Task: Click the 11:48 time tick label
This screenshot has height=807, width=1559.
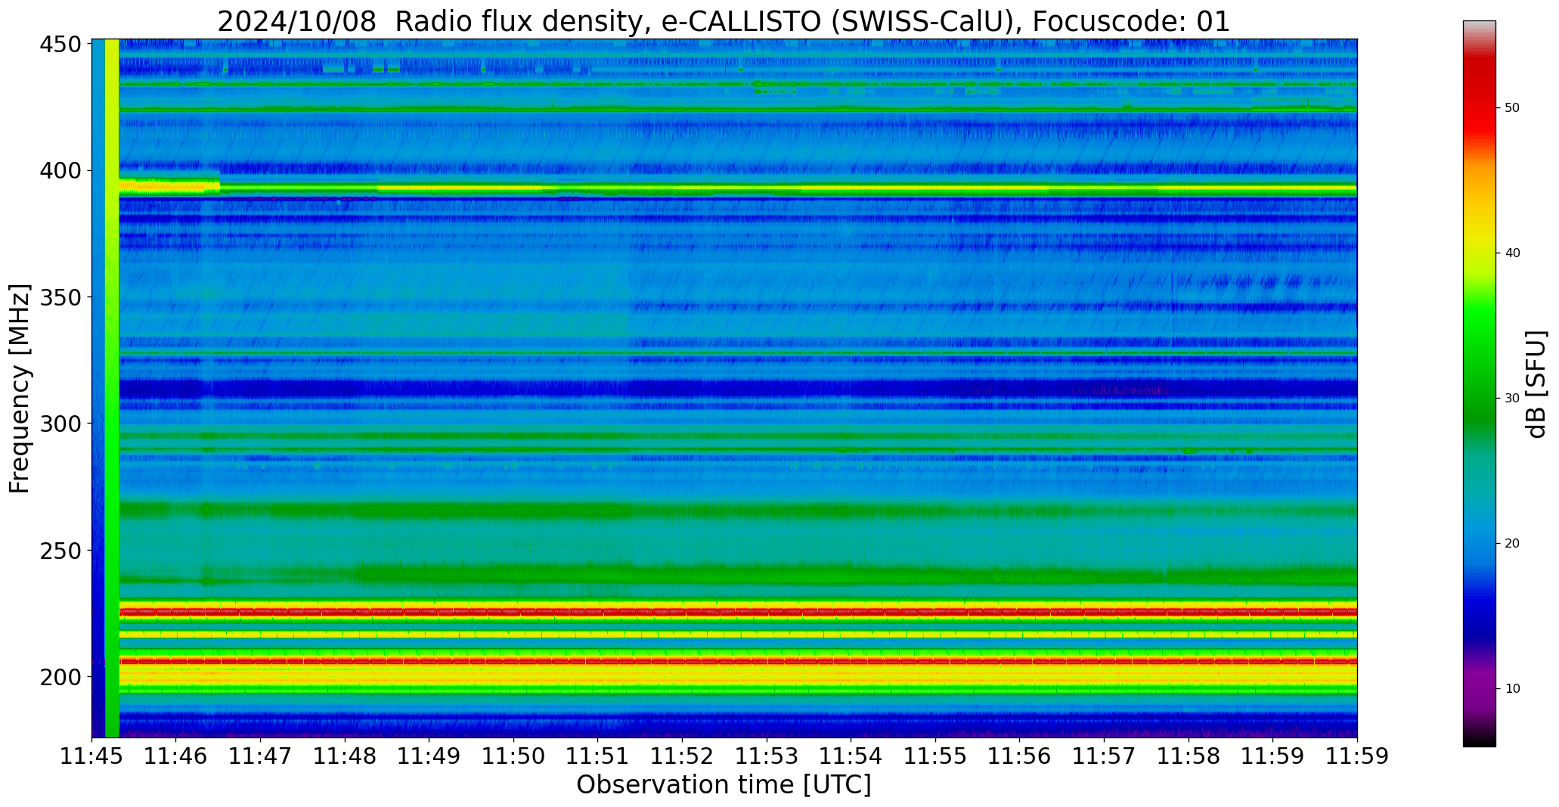Action: pyautogui.click(x=346, y=756)
